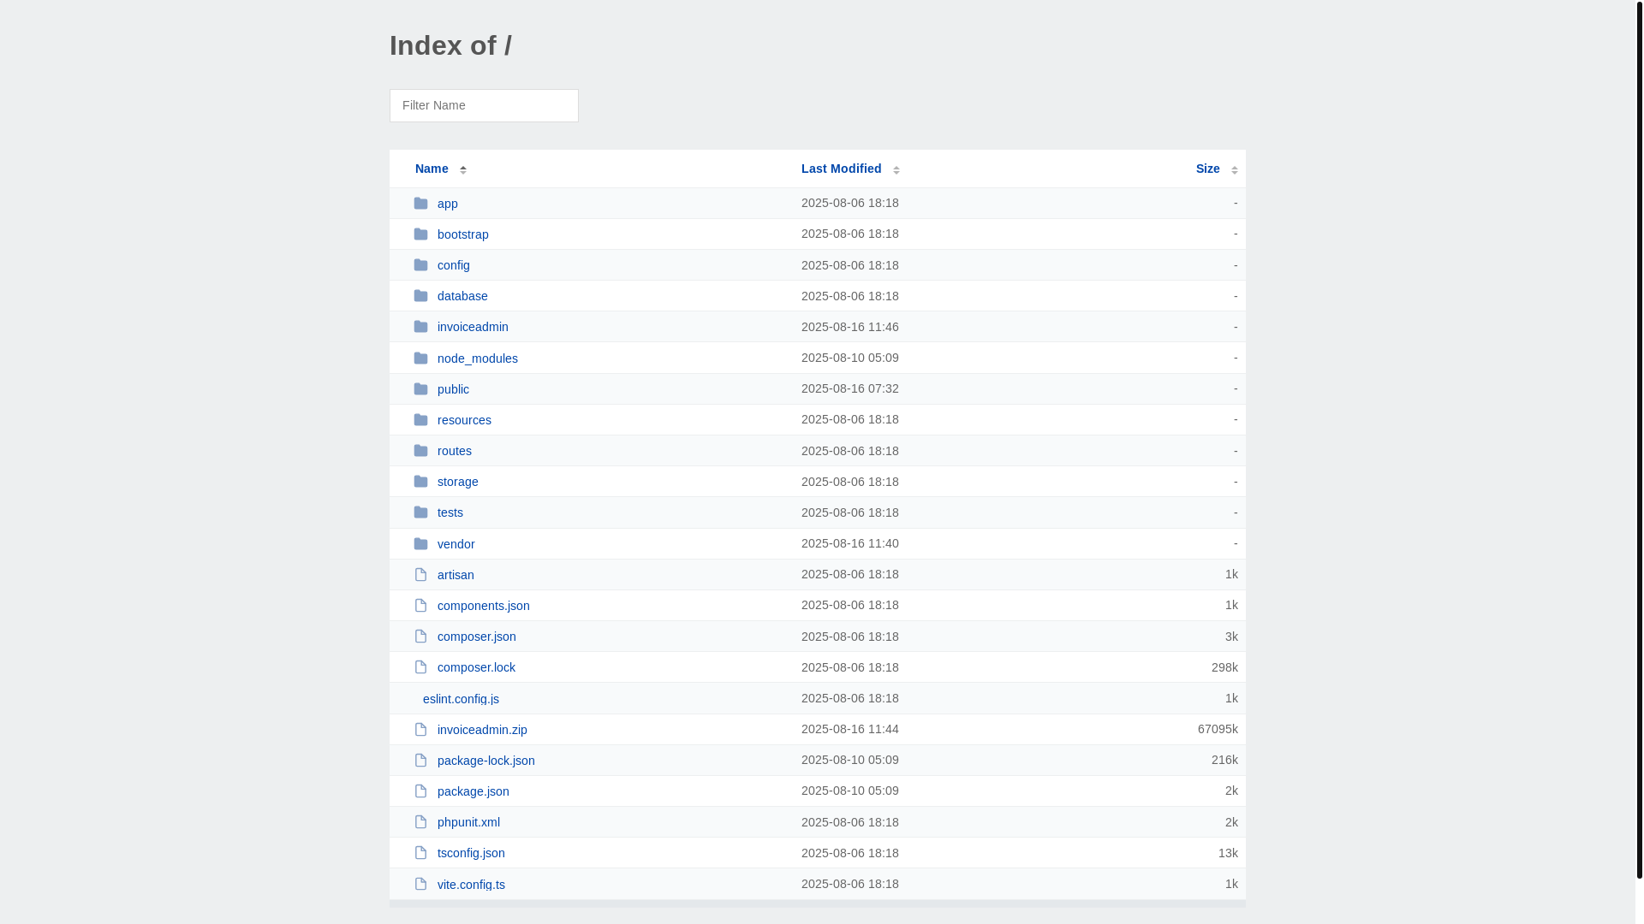The height and width of the screenshot is (924, 1644).
Task: Click the 216k size of package-lock.json
Action: point(1224,760)
